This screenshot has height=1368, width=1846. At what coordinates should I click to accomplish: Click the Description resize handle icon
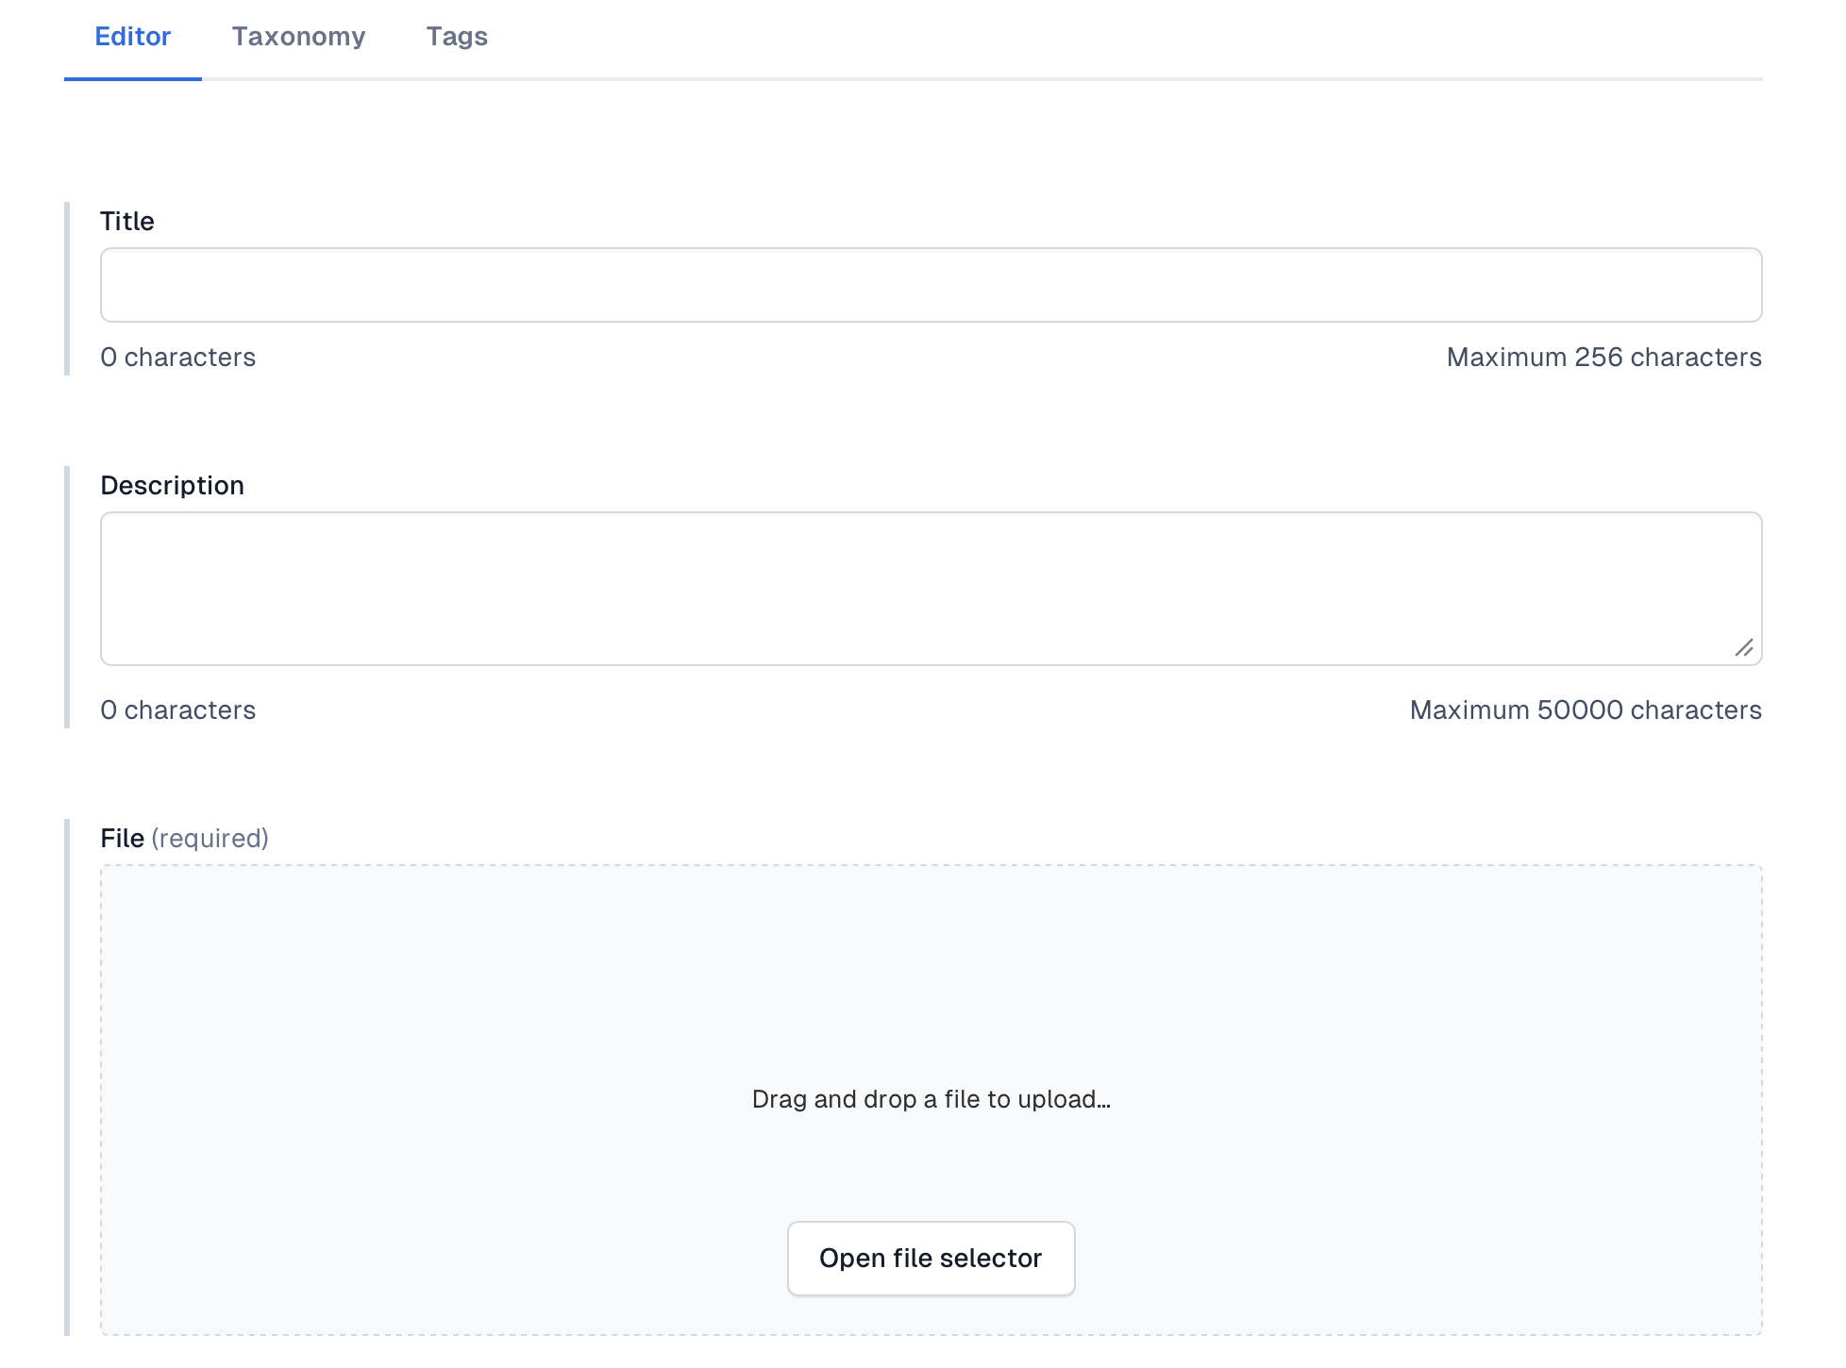(1744, 647)
